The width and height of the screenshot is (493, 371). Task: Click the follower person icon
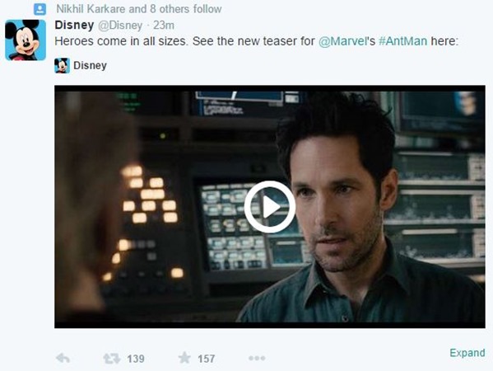pos(40,9)
